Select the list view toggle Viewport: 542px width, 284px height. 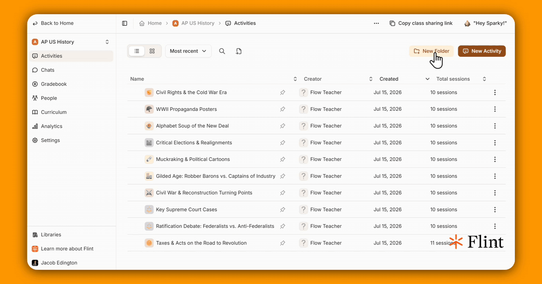136,51
